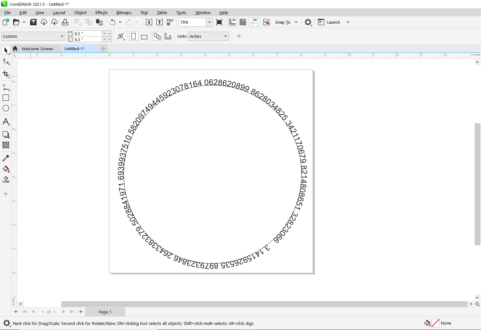Image resolution: width=481 pixels, height=330 pixels.
Task: Select the Transparency checkerboard tool
Action: click(x=6, y=145)
